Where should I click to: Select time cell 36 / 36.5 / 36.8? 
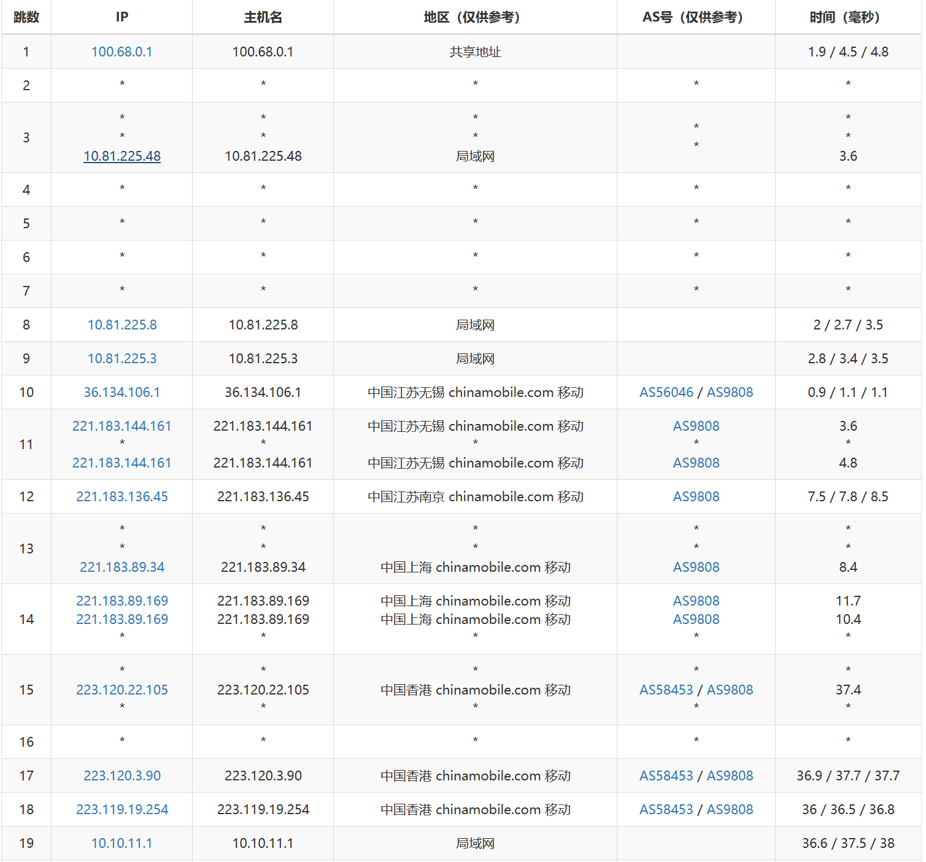click(848, 809)
